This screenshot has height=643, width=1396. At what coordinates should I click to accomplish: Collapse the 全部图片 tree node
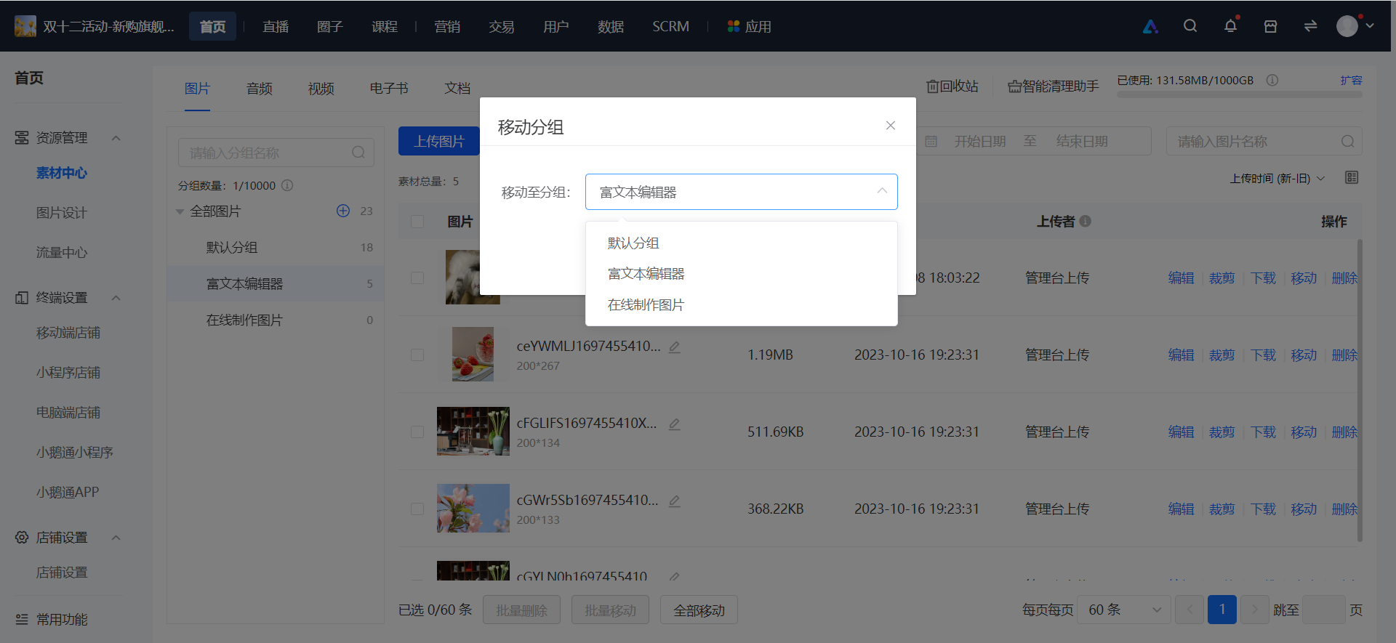180,211
